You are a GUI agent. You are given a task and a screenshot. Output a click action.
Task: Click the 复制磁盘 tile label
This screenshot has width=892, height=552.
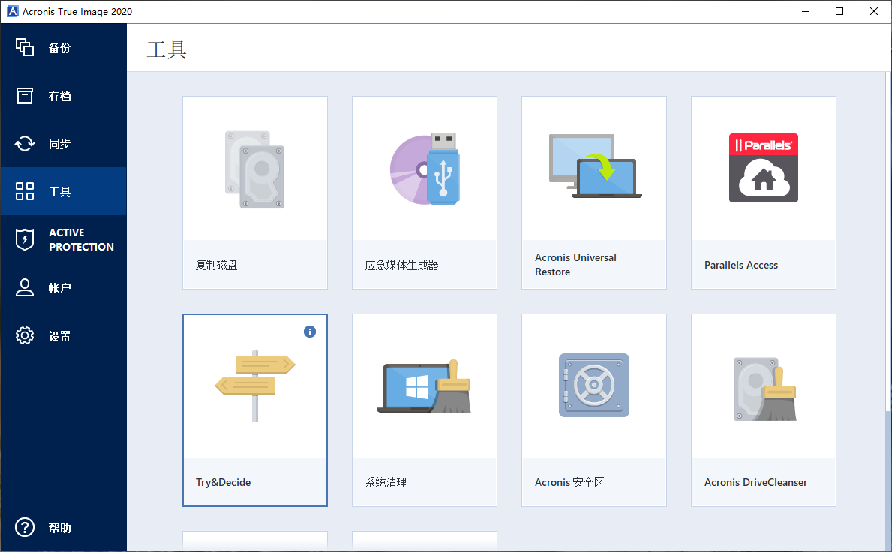pyautogui.click(x=216, y=265)
